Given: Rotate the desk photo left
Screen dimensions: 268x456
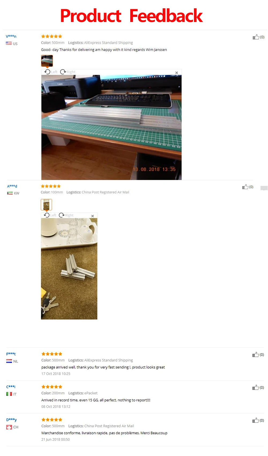Looking at the screenshot, I should [51, 72].
